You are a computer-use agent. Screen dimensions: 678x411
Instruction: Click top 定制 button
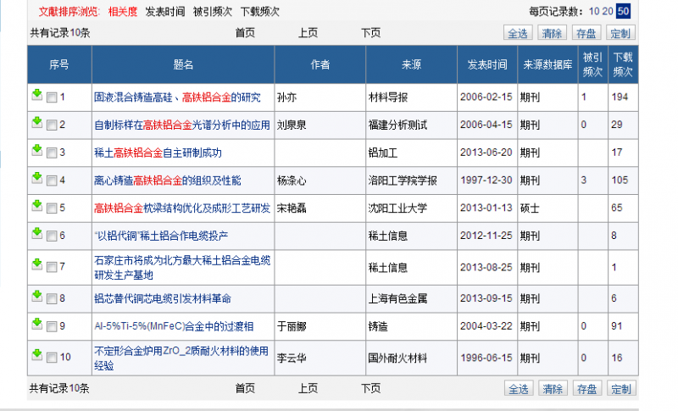(620, 33)
